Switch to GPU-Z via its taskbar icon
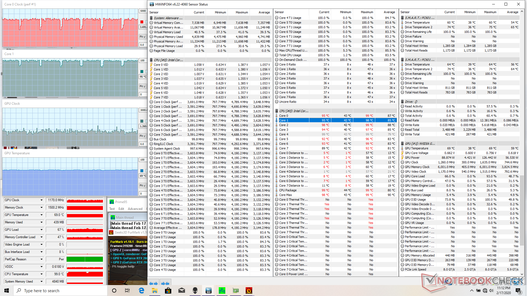This screenshot has height=296, width=527. click(x=235, y=291)
